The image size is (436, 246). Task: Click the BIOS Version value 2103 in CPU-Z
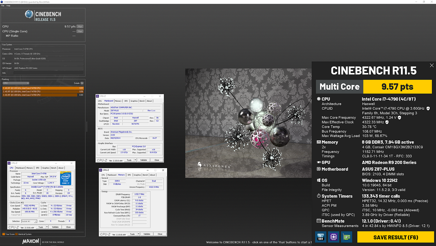pos(136,135)
